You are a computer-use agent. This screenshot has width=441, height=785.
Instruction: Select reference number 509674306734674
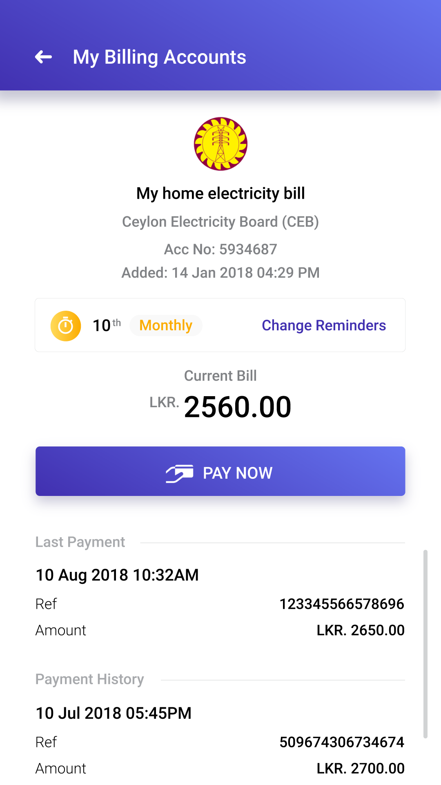pyautogui.click(x=341, y=742)
